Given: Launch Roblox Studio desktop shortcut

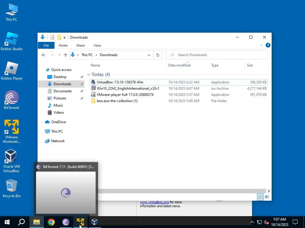Looking at the screenshot, I should [x=12, y=42].
